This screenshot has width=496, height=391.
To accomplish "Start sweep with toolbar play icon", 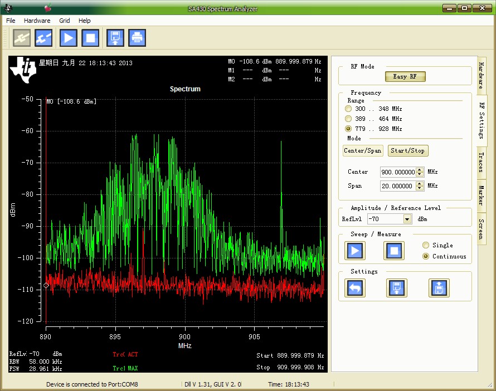I will [69, 38].
